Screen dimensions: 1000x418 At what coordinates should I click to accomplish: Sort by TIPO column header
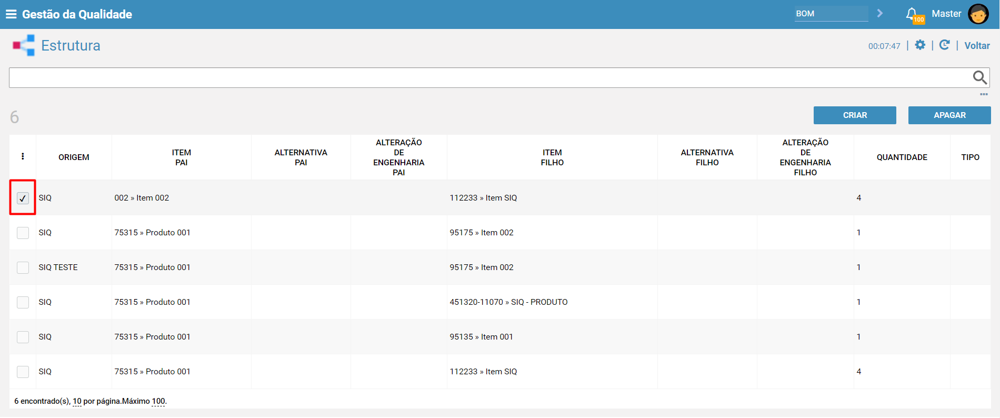pyautogui.click(x=970, y=157)
